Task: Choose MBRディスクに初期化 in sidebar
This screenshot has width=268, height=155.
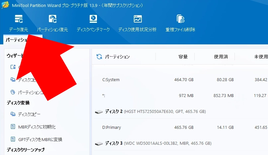Action: 37,127
